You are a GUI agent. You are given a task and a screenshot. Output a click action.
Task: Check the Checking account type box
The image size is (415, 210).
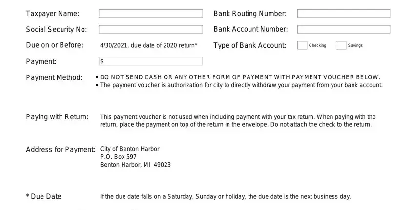(x=302, y=45)
